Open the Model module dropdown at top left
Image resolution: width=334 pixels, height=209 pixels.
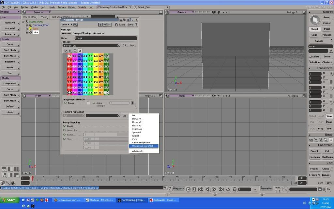point(10,12)
